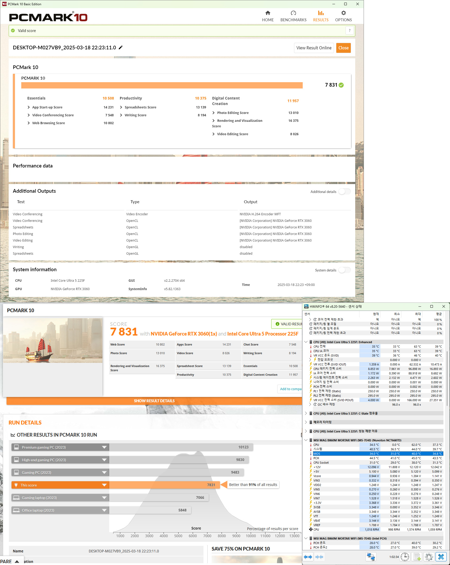Viewport: 450px width, 565px height.
Task: Click laptop icon beside Office laptop
Action: point(16,510)
